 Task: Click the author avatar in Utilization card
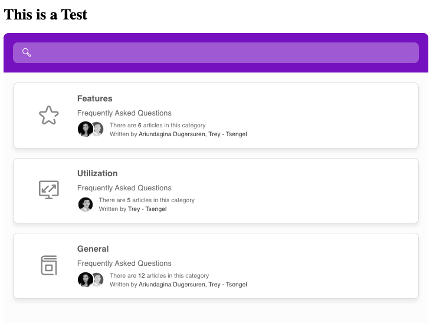click(86, 205)
